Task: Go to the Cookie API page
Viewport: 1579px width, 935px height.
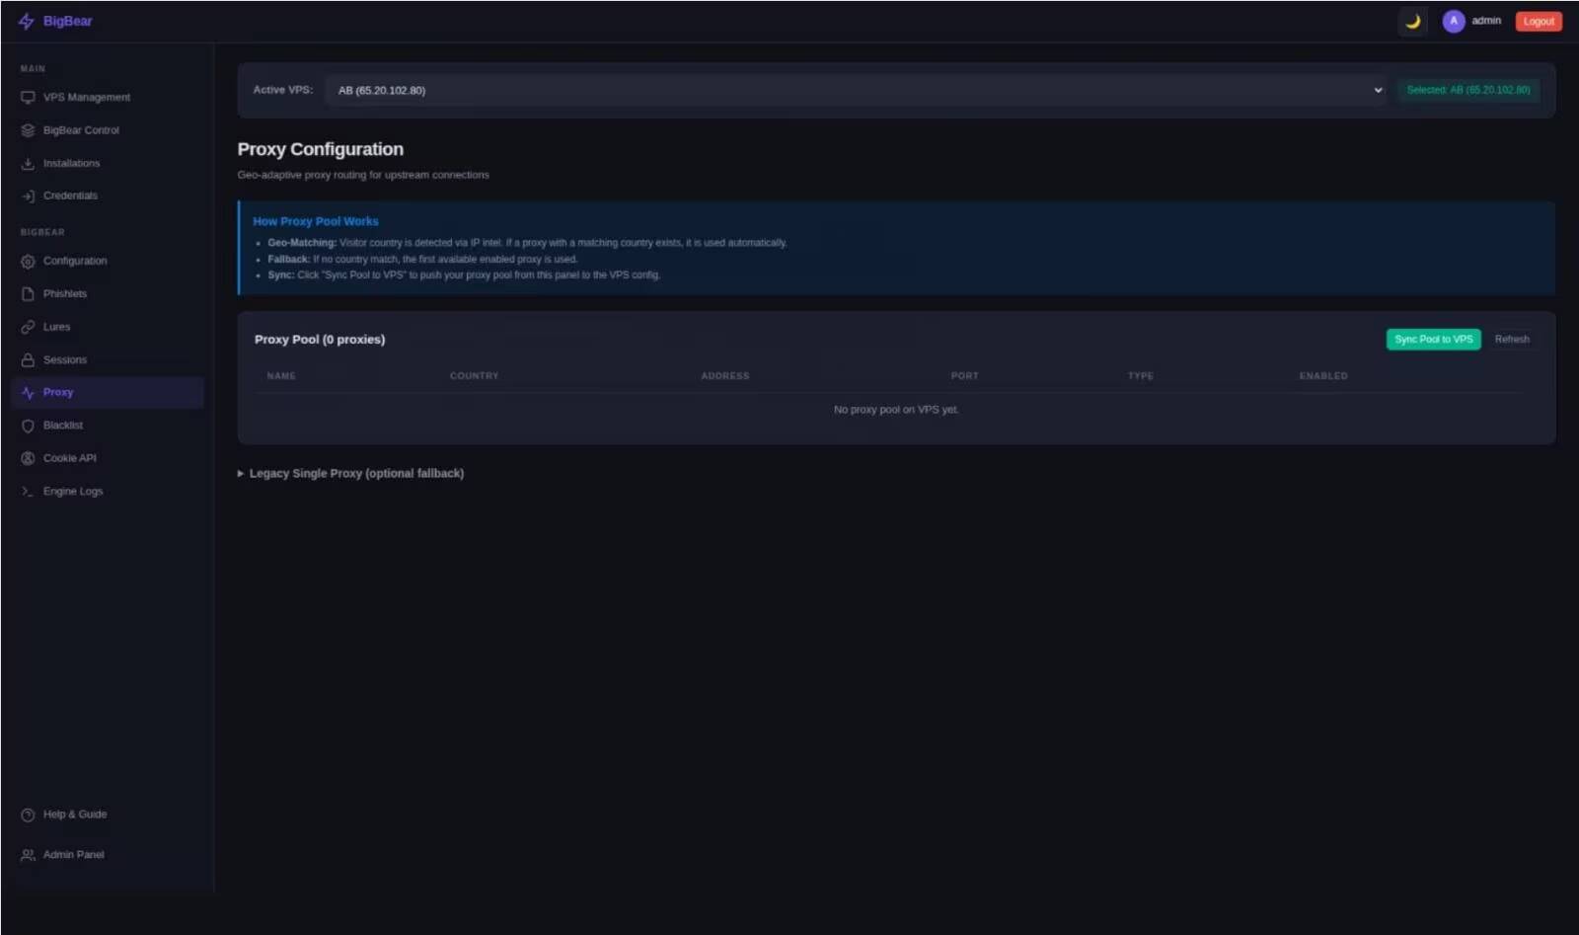Action: click(108, 458)
